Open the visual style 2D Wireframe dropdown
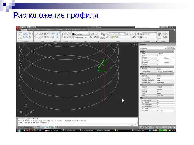The image size is (194, 145). coord(81,34)
